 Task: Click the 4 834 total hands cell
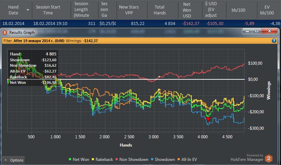coord(170,24)
